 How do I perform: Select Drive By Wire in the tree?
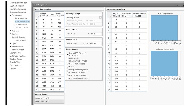click(15, 62)
